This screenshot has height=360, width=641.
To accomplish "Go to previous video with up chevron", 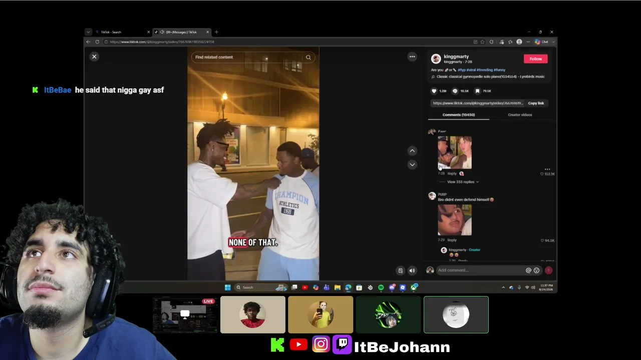I will point(412,150).
